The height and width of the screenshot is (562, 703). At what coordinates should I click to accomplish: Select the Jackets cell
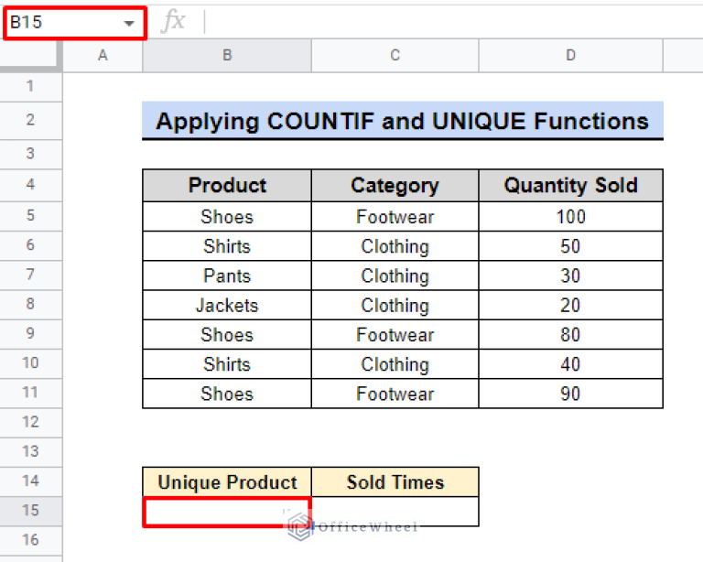pyautogui.click(x=227, y=306)
